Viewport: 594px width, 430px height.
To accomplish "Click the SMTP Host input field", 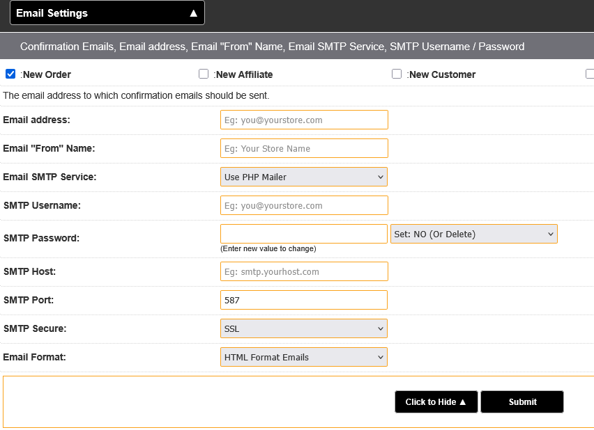I will pos(304,271).
